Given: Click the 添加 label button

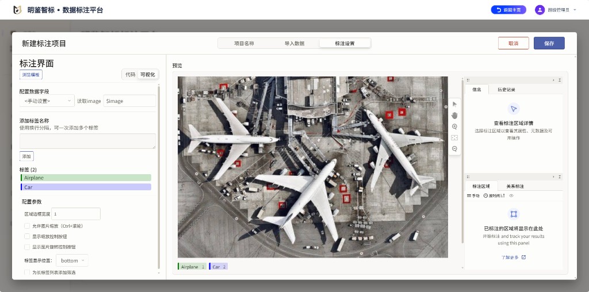Looking at the screenshot, I should click(x=26, y=156).
